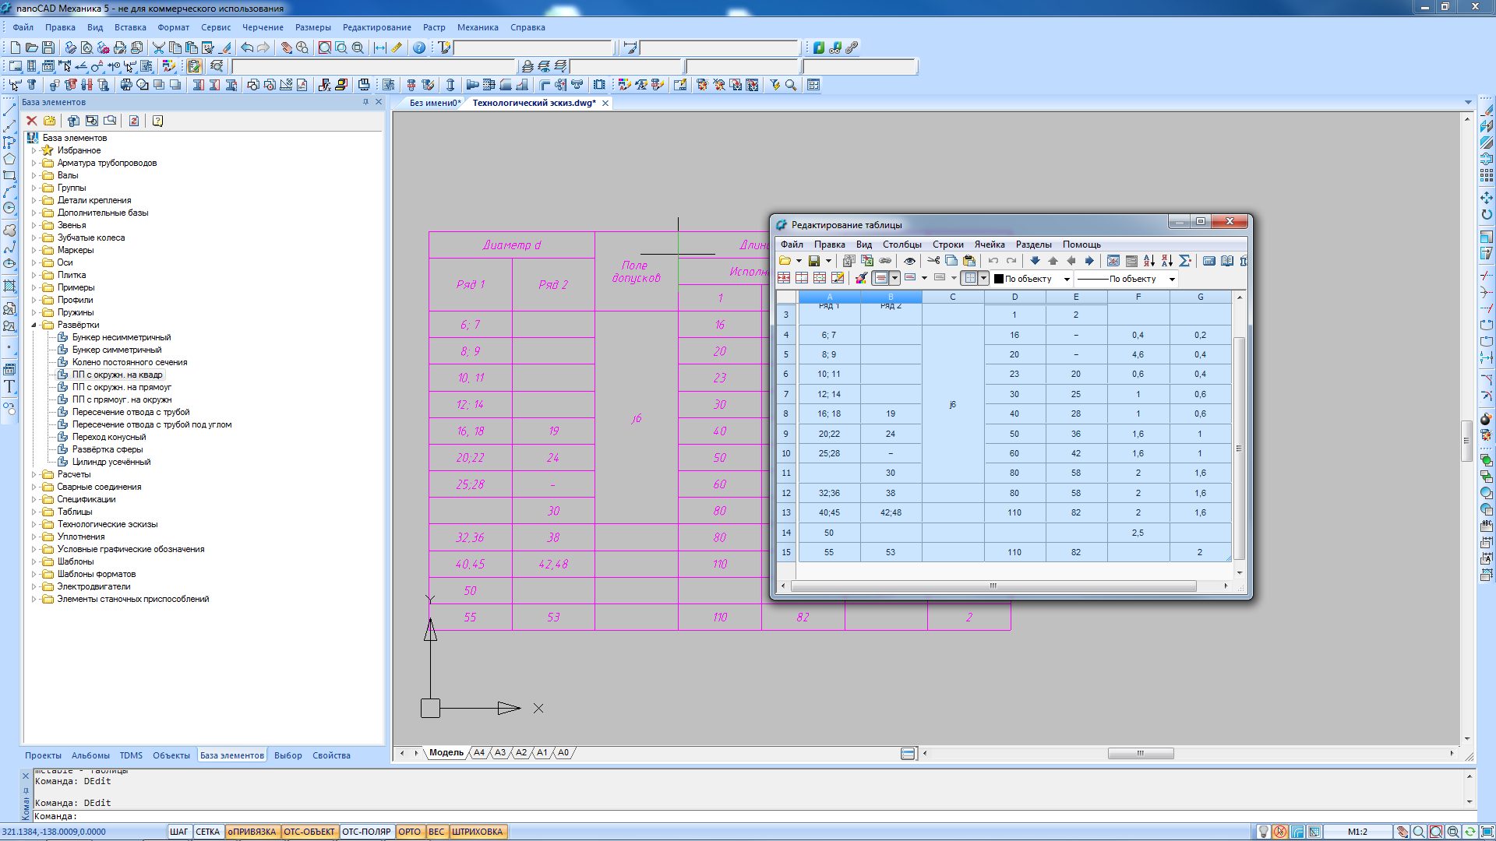Sort ascending А-Я in table editor
Image resolution: width=1496 pixels, height=841 pixels.
[1149, 261]
